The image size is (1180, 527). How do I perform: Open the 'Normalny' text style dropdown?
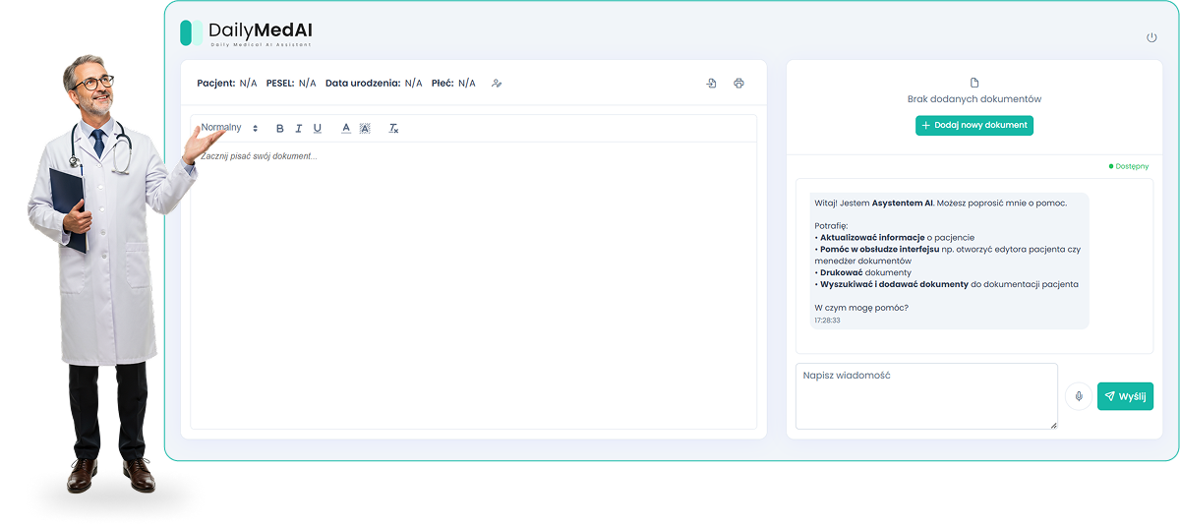229,128
